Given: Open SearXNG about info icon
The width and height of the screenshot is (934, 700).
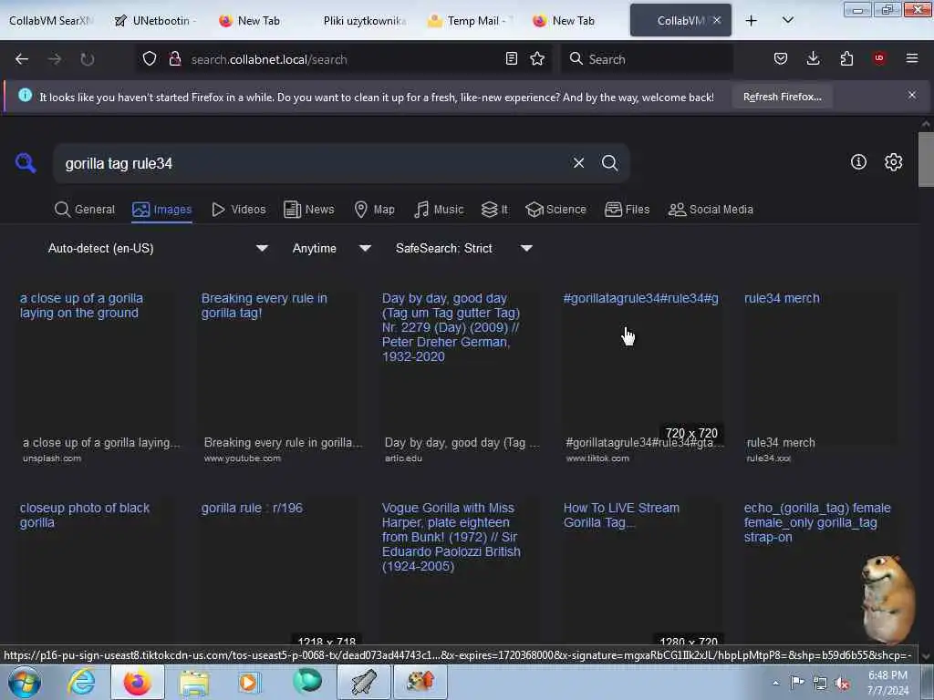Looking at the screenshot, I should click(x=858, y=162).
